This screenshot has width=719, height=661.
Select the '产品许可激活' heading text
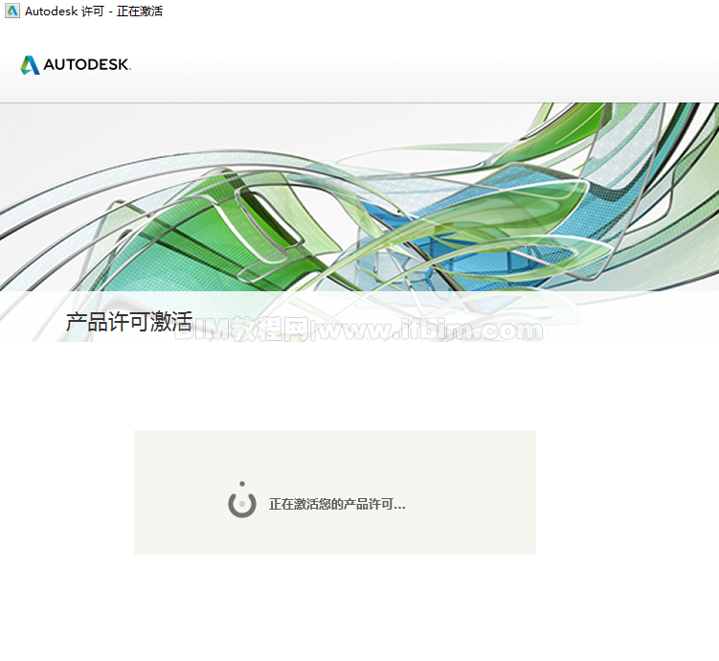click(x=129, y=322)
